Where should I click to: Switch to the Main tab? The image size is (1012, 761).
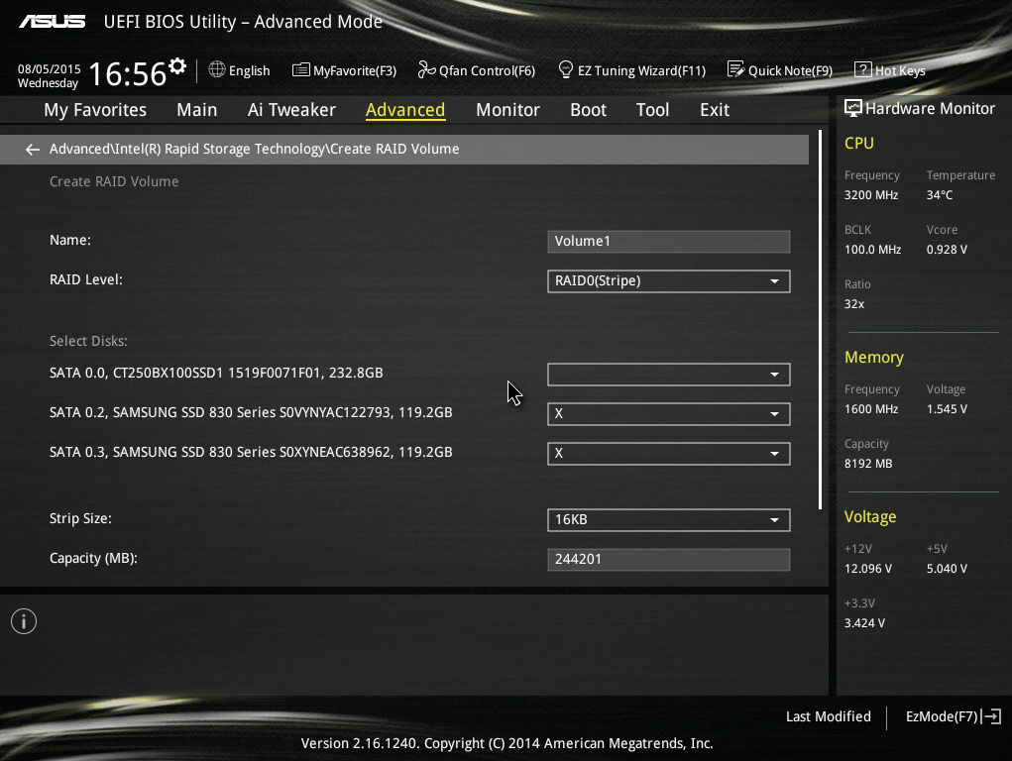(x=197, y=110)
